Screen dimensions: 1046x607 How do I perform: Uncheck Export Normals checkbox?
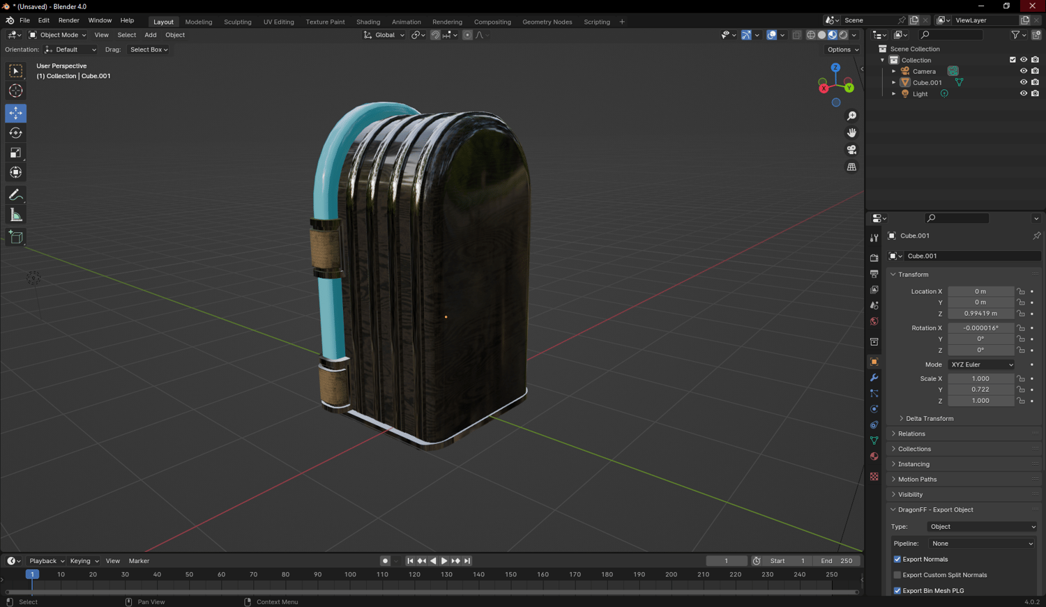point(897,560)
